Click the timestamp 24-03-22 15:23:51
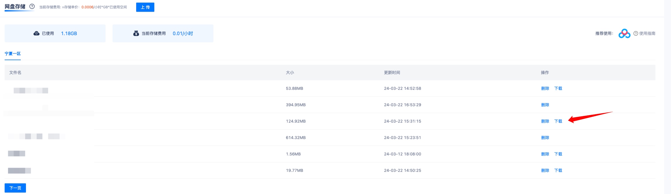 pos(402,138)
